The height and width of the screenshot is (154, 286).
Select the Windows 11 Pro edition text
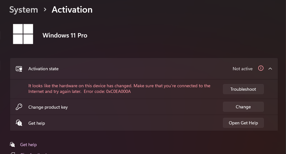65,35
